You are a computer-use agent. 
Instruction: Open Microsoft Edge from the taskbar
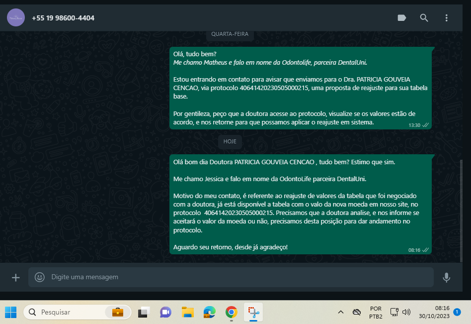click(x=209, y=312)
